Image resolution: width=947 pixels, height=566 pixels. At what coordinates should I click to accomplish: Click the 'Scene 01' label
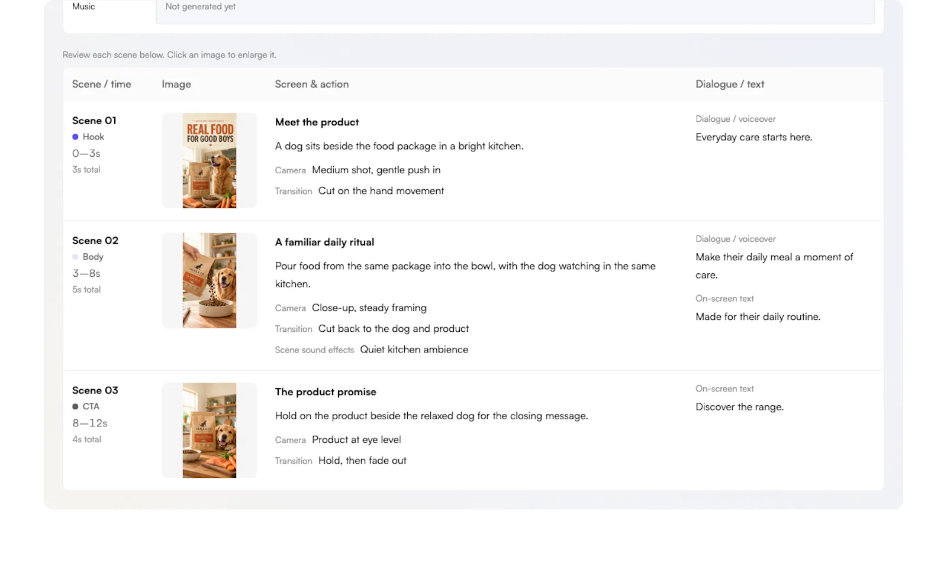[x=94, y=121]
